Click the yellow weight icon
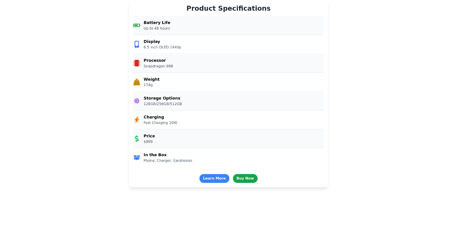The width and height of the screenshot is (457, 240). 137,82
